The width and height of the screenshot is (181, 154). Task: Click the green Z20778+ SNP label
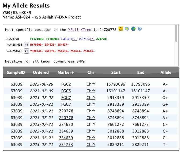point(102,39)
